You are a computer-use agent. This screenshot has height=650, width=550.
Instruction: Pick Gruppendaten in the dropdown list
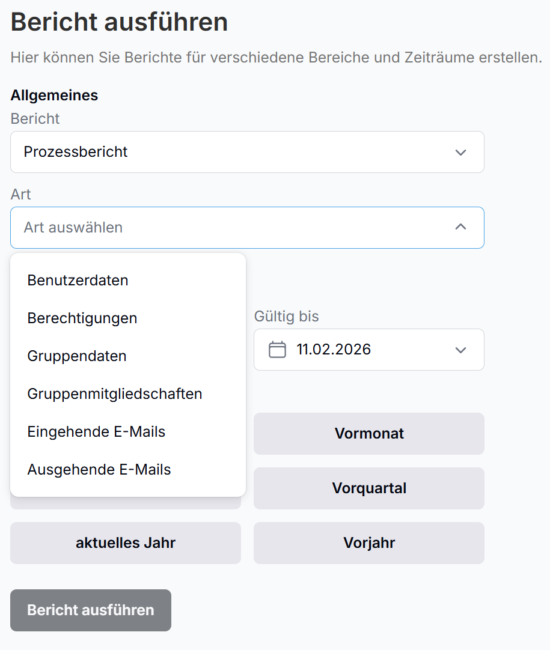pos(77,356)
